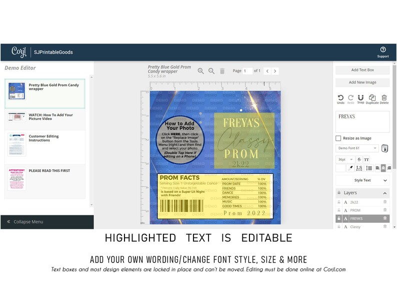Click PROM FACTS heading on canvas
Image resolution: width=397 pixels, height=284 pixels.
coord(179,178)
